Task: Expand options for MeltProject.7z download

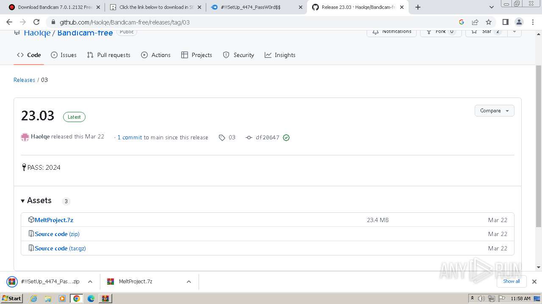Action: click(x=189, y=282)
